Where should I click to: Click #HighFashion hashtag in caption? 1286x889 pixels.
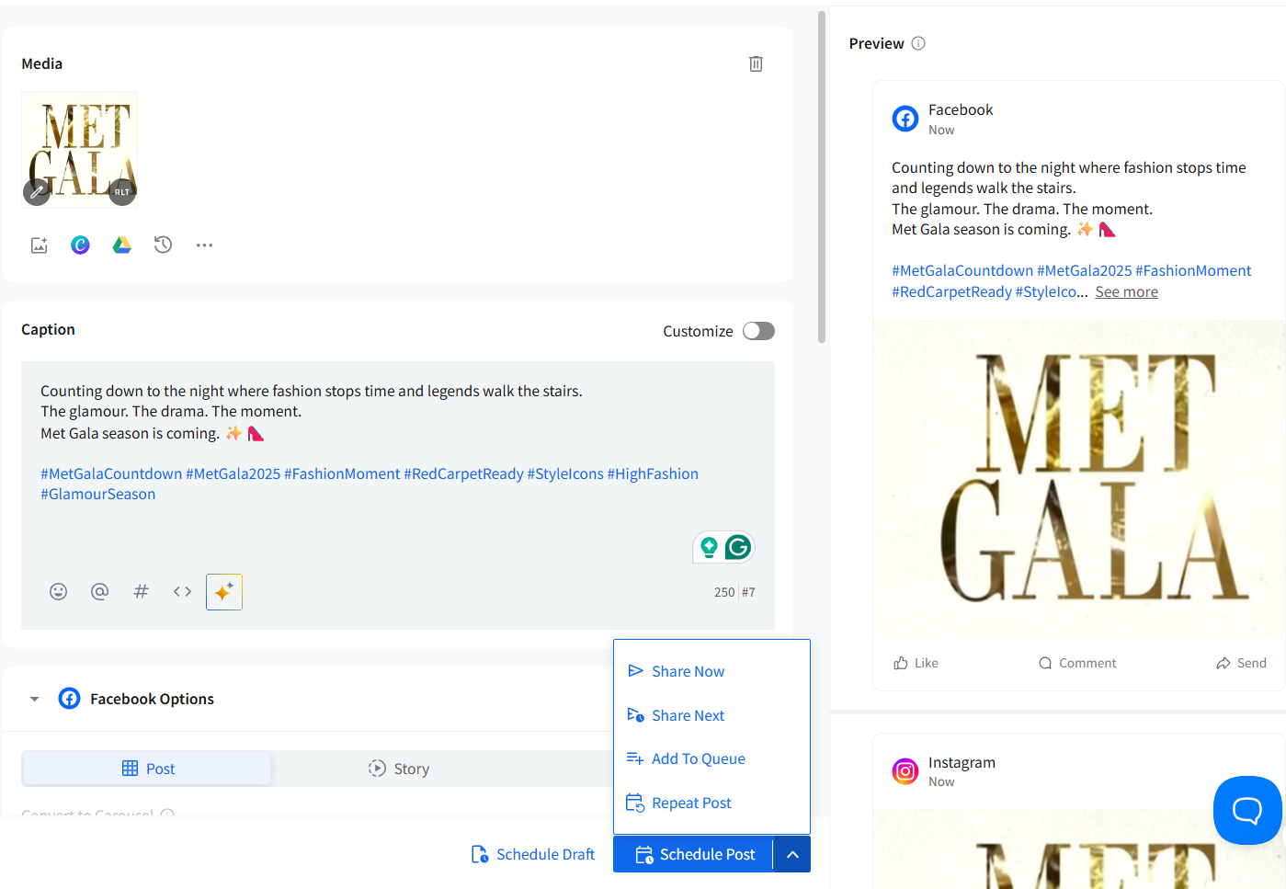pos(653,473)
